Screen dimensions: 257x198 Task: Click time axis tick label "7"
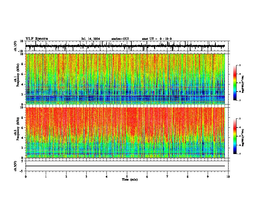(167, 177)
